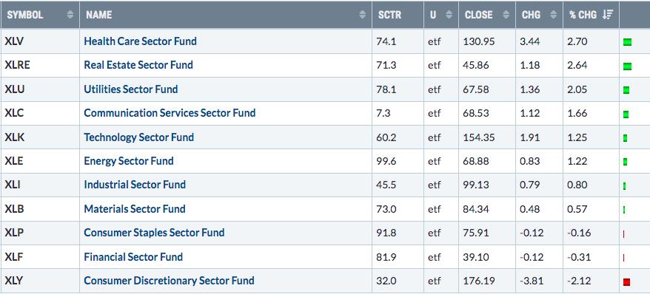Click the green bar for XLRE
The image size is (650, 294).
[627, 66]
